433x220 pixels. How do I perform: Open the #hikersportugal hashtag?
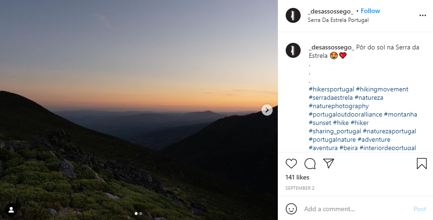click(331, 89)
